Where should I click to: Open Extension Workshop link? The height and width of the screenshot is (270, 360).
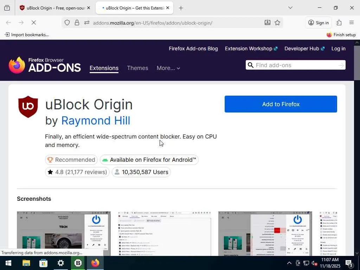[x=251, y=49]
